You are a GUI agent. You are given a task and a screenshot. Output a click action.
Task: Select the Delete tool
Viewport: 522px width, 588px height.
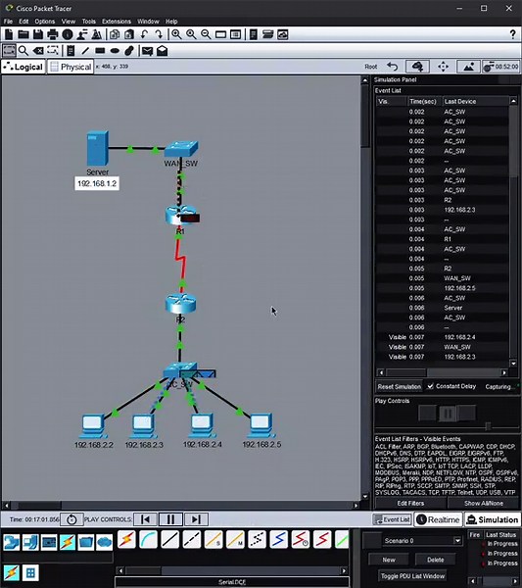coord(38,51)
